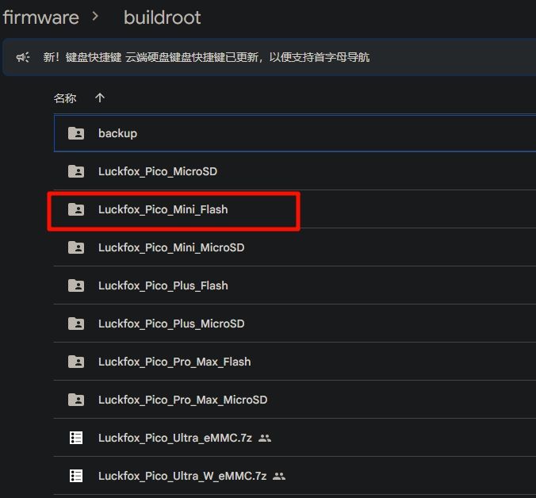The image size is (536, 498).
Task: Reverse sort order with the up arrow
Action: (x=100, y=98)
